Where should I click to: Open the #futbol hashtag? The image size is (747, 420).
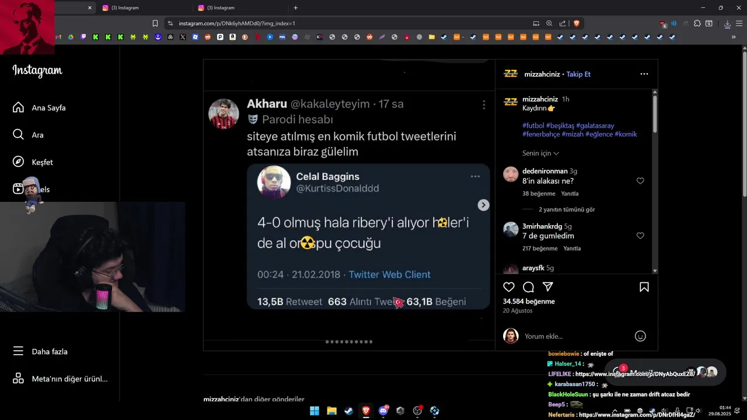pyautogui.click(x=533, y=125)
